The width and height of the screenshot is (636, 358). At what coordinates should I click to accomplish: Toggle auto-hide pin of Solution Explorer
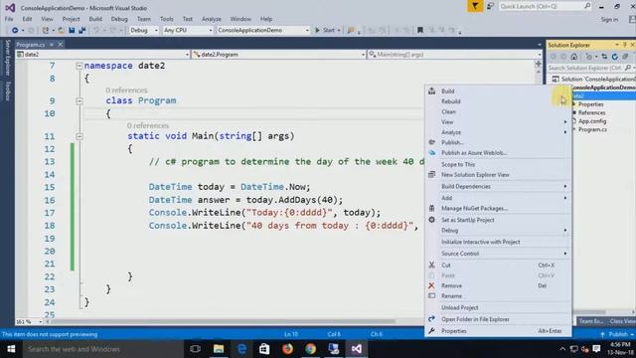pyautogui.click(x=625, y=45)
